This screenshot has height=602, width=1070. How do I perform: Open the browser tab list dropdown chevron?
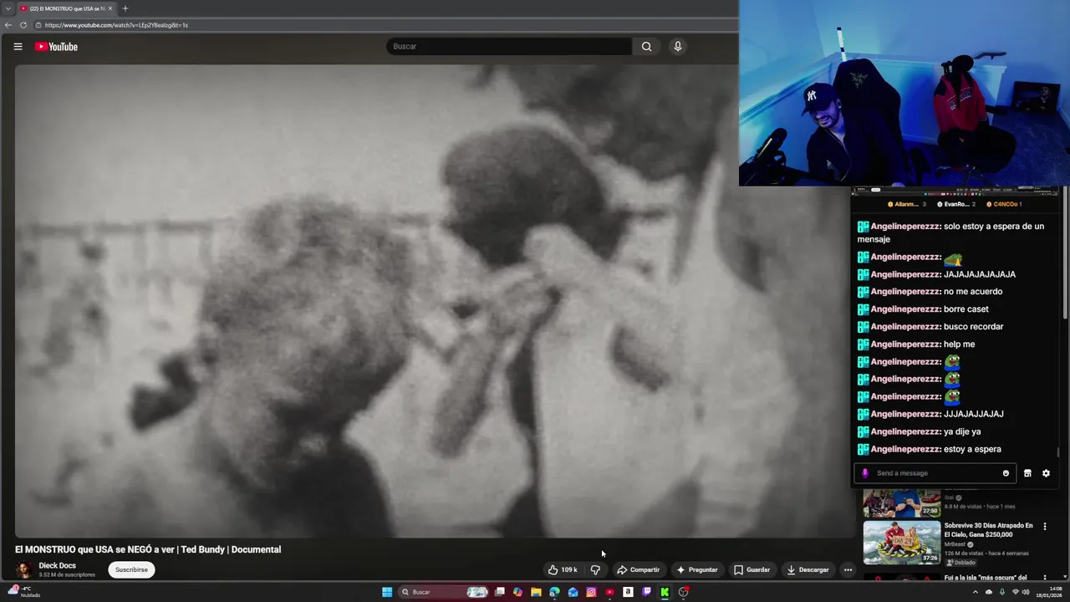pos(8,8)
